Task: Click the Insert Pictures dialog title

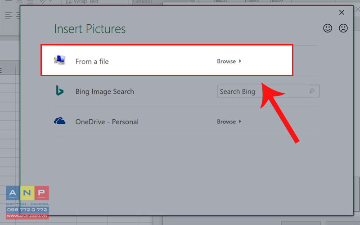Action: tap(90, 29)
